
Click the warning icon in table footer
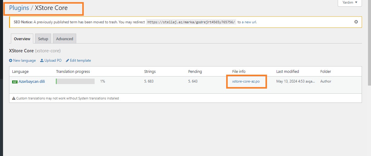14,98
